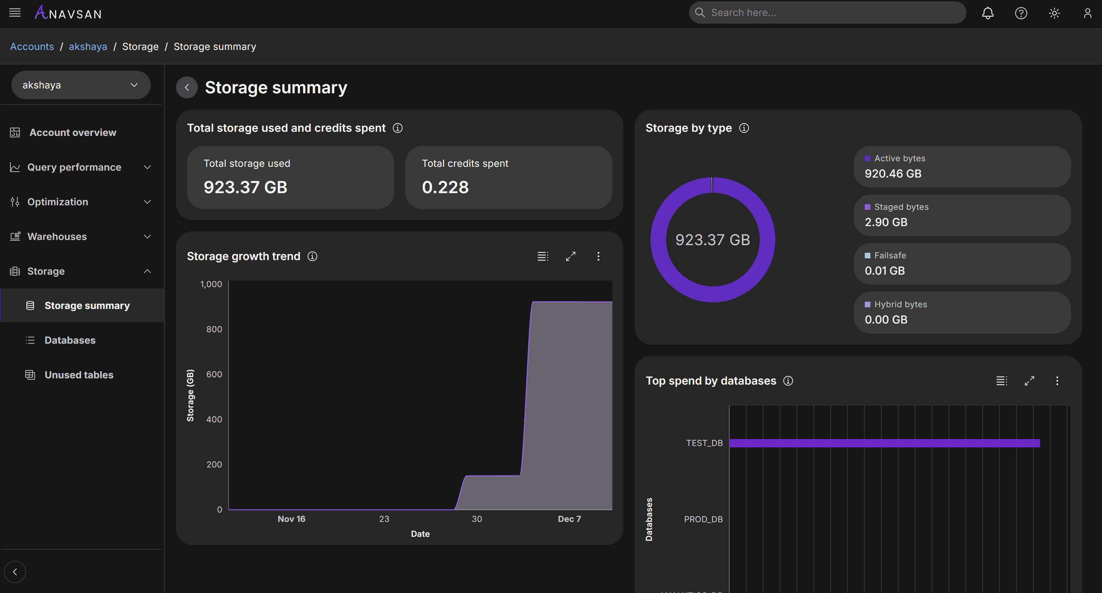The height and width of the screenshot is (593, 1102).
Task: Click the hamburger menu icon
Action: click(x=15, y=13)
